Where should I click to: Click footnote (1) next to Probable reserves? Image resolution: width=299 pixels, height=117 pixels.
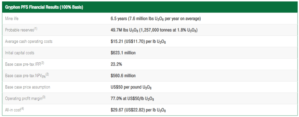coord(35,29)
